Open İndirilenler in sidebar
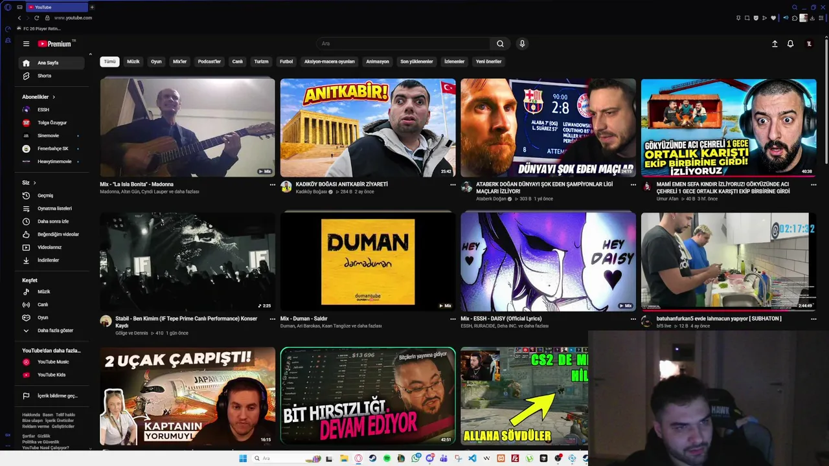Viewport: 829px width, 466px height. click(52, 260)
